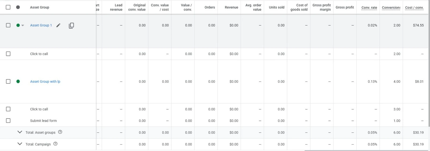Viewport: 430px width, 151px height.
Task: Sort by Asset Group column header
Action: 40,7
